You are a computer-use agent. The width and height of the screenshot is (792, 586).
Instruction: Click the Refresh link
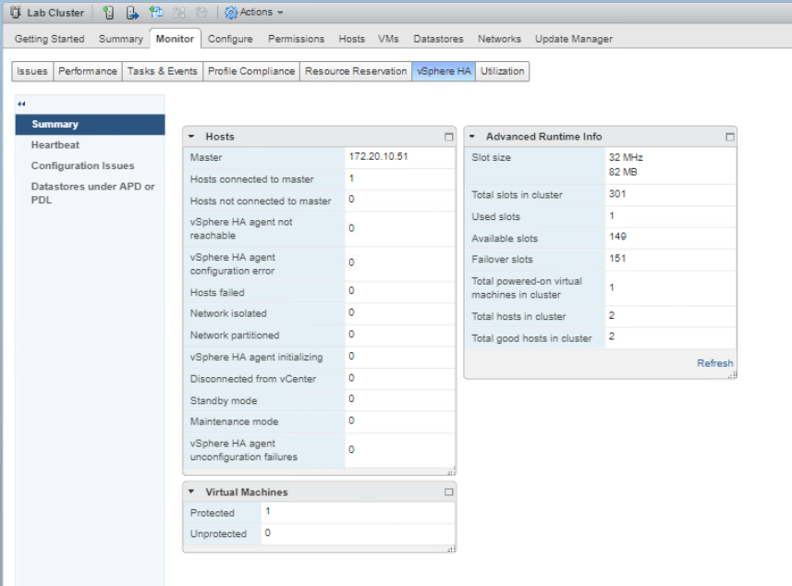pyautogui.click(x=714, y=363)
